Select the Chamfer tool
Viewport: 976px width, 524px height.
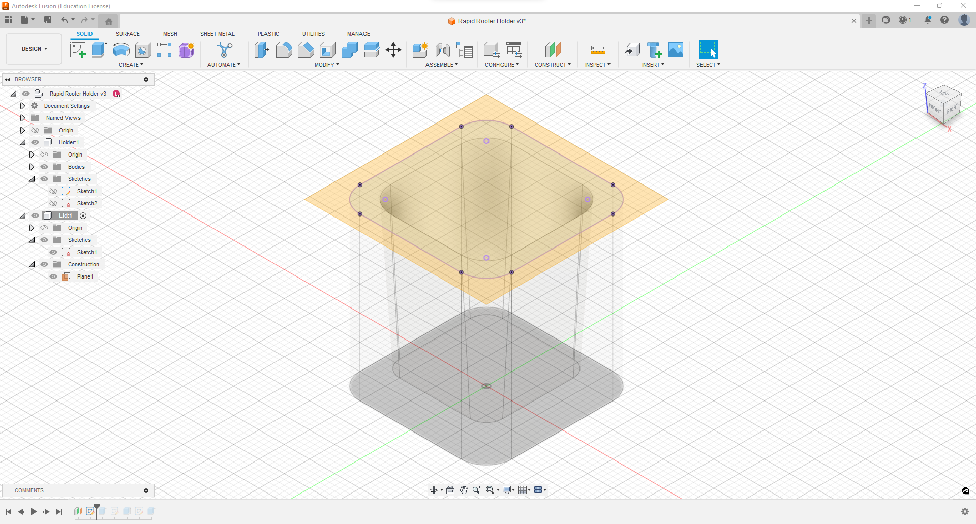click(306, 50)
